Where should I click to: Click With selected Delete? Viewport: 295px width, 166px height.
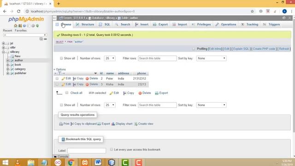pyautogui.click(x=145, y=93)
